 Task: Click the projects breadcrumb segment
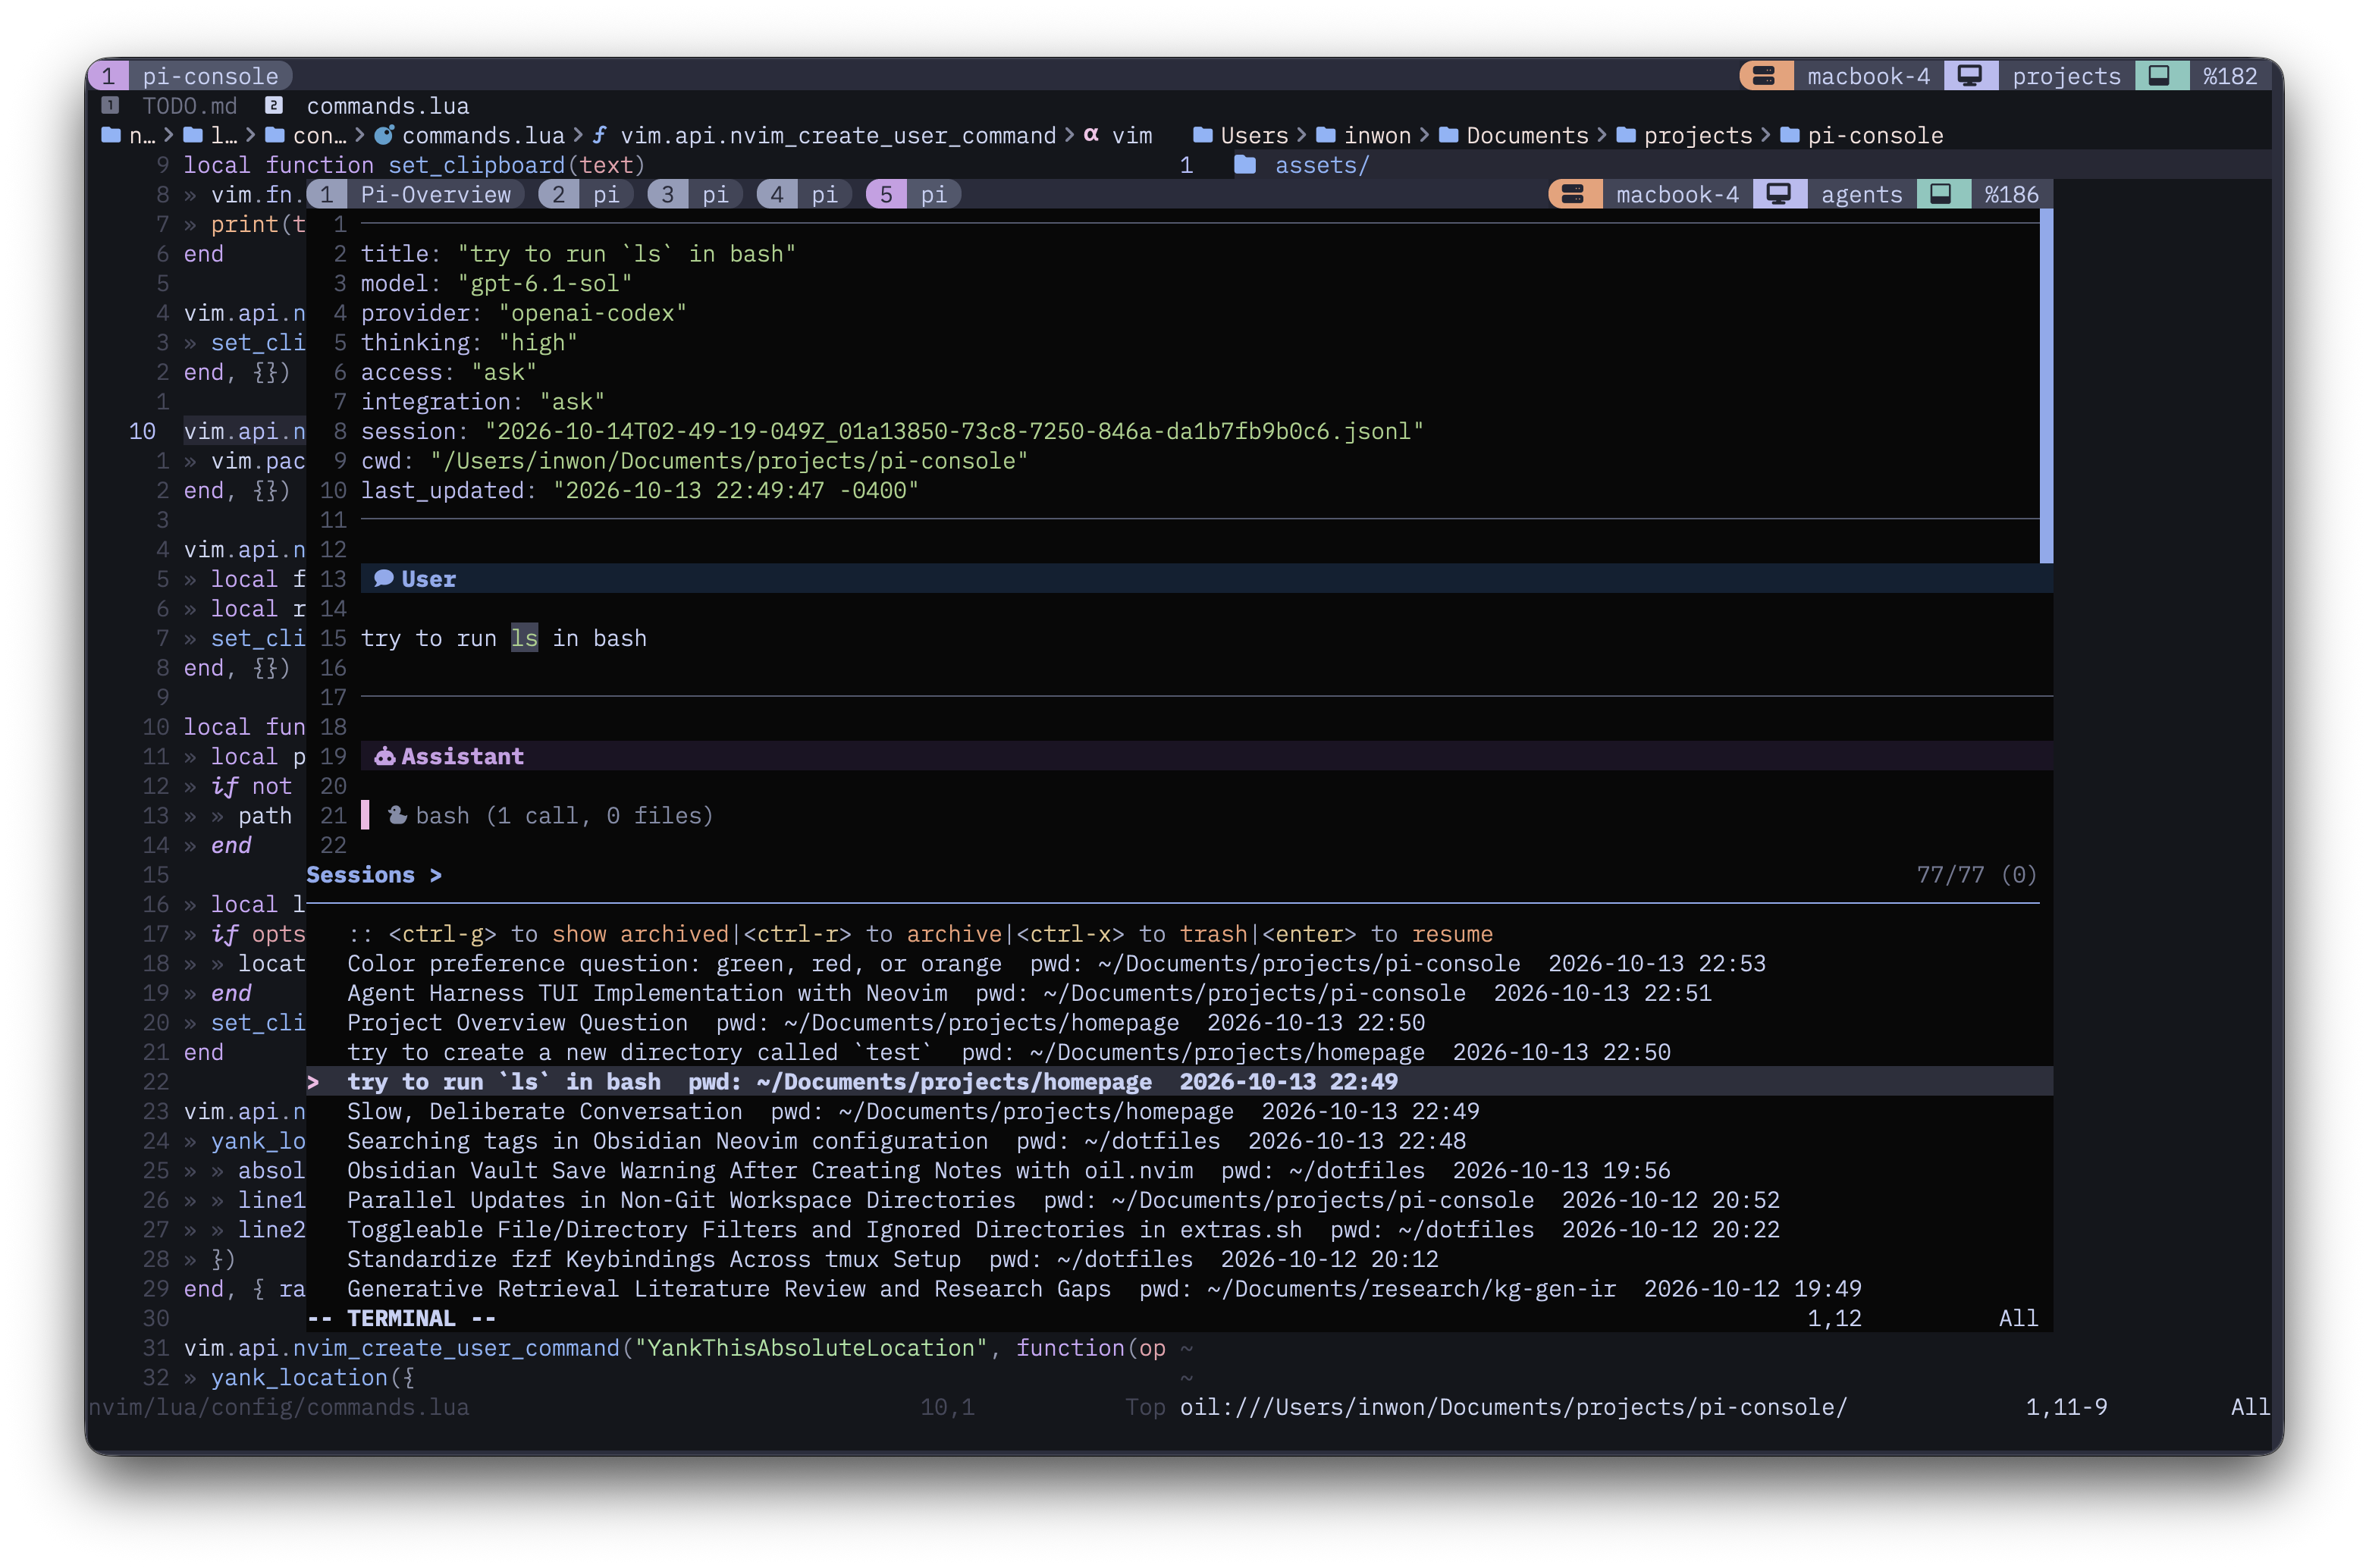click(x=1698, y=135)
